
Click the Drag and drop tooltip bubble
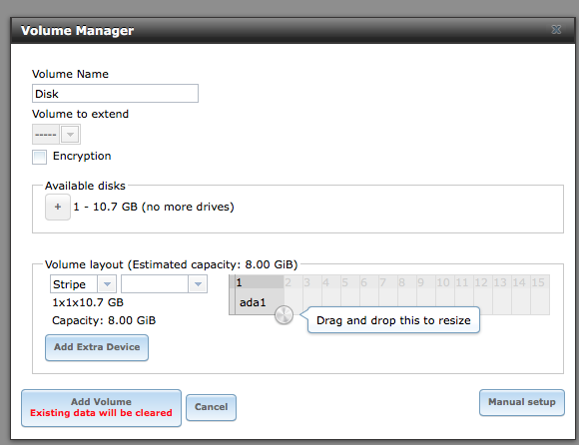pyautogui.click(x=393, y=320)
